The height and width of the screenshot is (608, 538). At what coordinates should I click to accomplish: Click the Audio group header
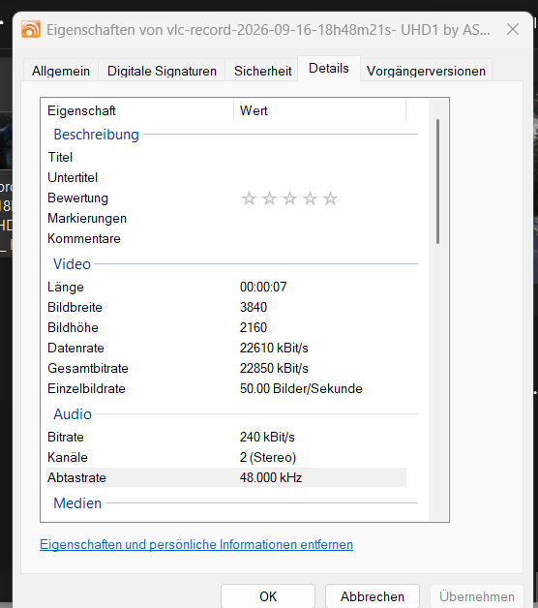[x=73, y=414]
